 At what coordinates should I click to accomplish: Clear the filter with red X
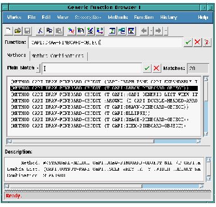tap(156, 68)
